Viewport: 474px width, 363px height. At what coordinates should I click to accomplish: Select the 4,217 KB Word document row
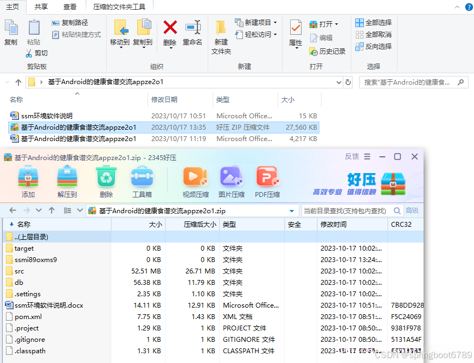click(164, 139)
